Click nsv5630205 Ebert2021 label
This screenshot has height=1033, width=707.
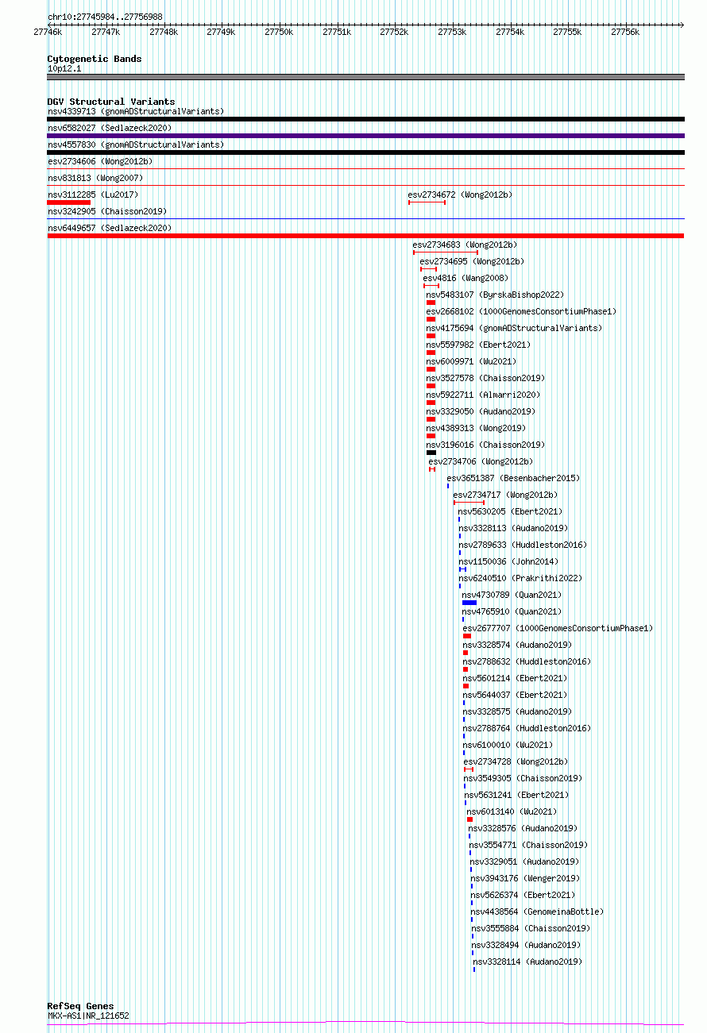pos(510,511)
